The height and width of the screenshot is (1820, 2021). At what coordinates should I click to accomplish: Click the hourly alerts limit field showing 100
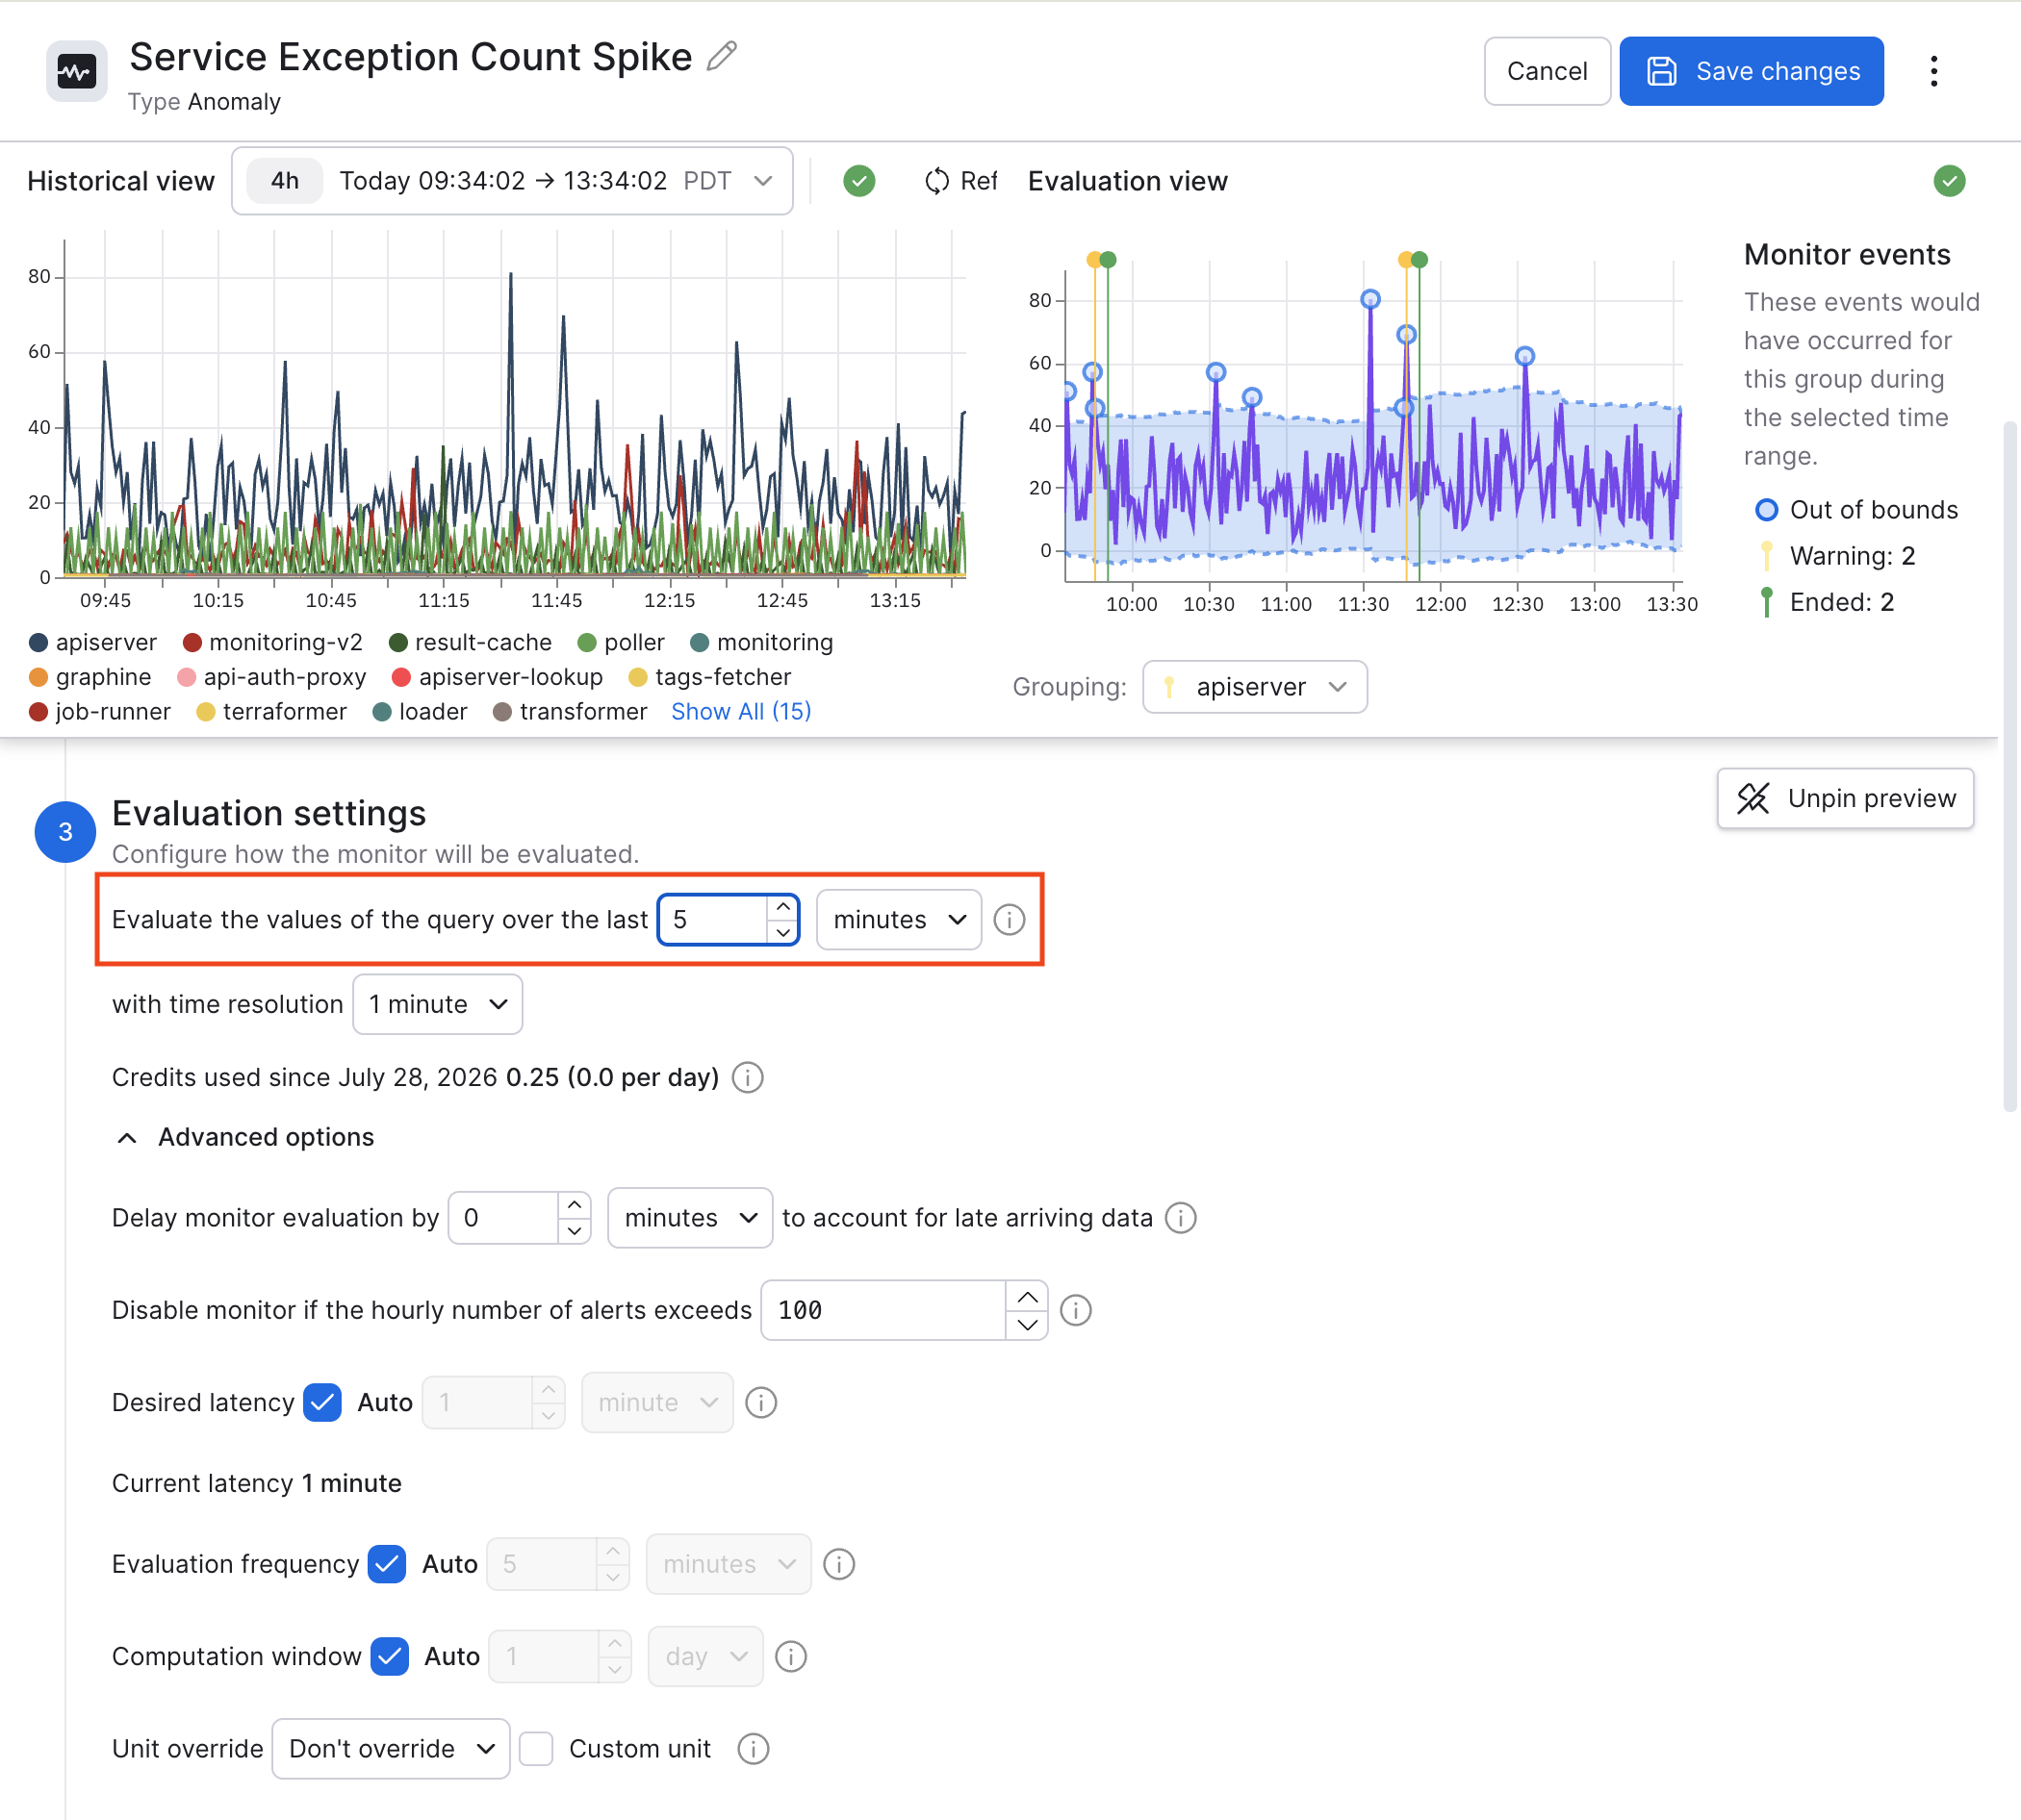click(883, 1310)
